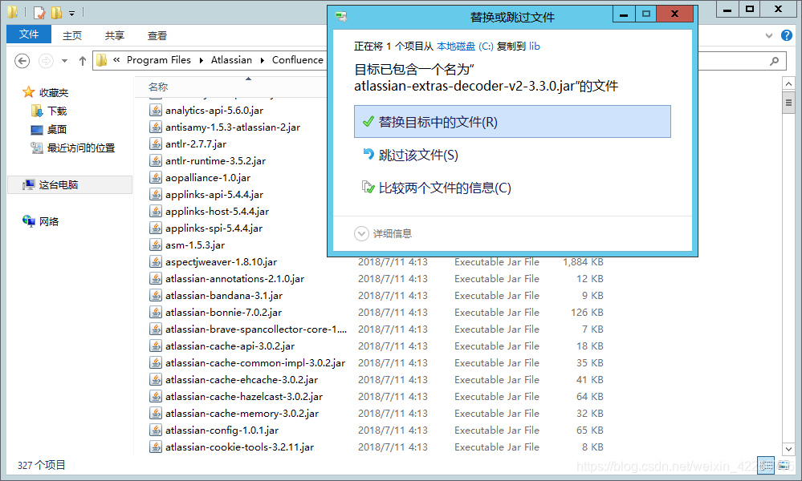
Task: Click the jar icon beside analytics-api-5.6.0.jar
Action: [156, 111]
